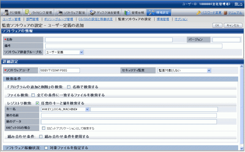Go to ポリシーグループ管理 link
This screenshot has width=245, height=152.
click(x=59, y=19)
